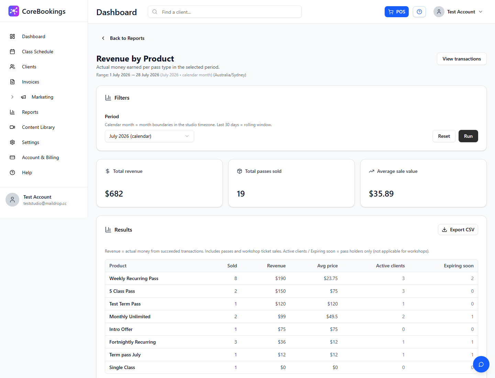Click the CoreBookings logo icon
Viewport: 495px width, 378px height.
[14, 11]
